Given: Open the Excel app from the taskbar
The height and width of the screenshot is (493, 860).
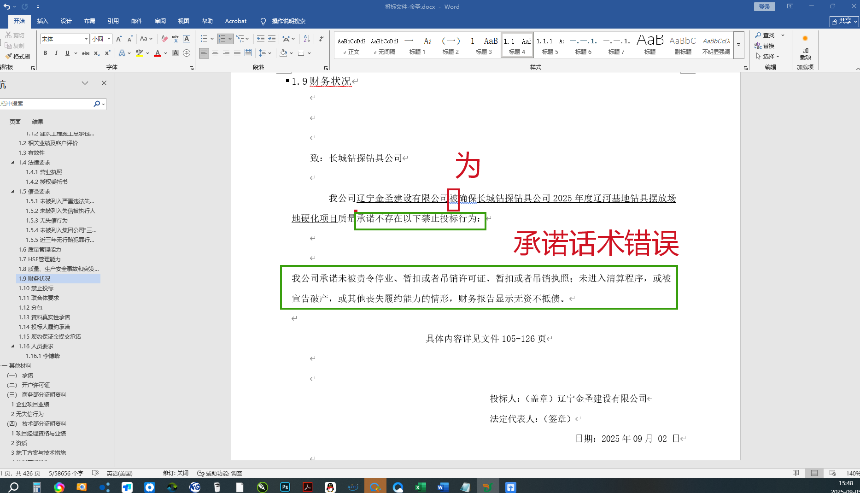Looking at the screenshot, I should coord(420,487).
